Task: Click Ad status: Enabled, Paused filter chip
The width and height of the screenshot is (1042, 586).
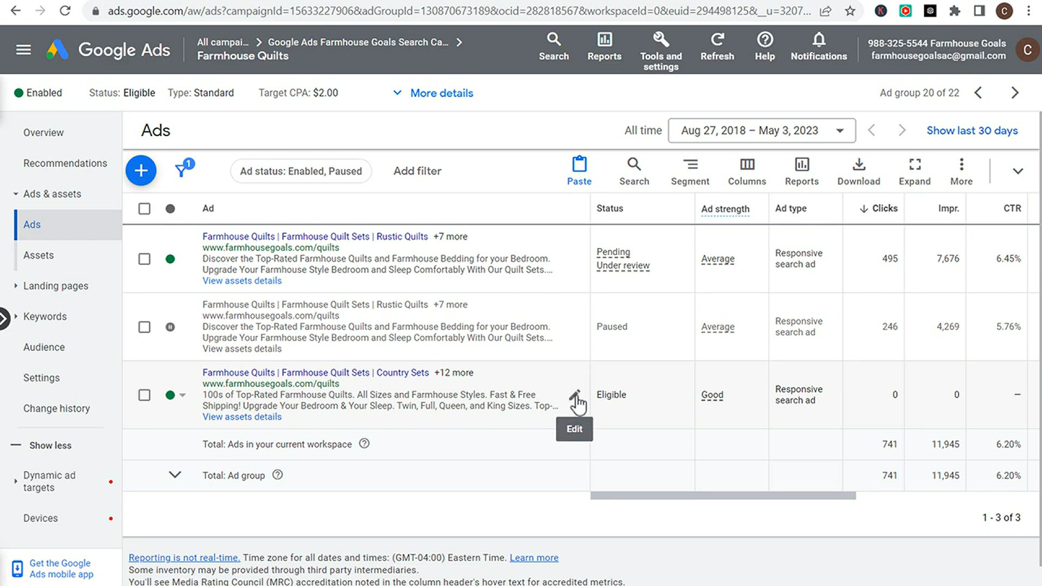Action: (x=301, y=171)
